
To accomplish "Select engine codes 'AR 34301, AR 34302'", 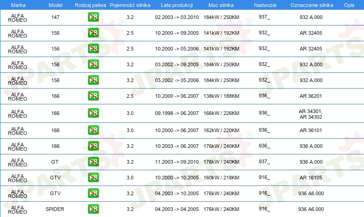I will click(310, 114).
